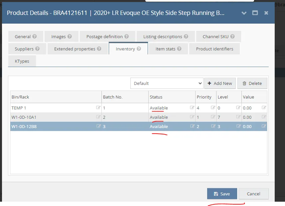The width and height of the screenshot is (285, 206).
Task: Edit Value of TEMP 1 row
Action: [264, 107]
